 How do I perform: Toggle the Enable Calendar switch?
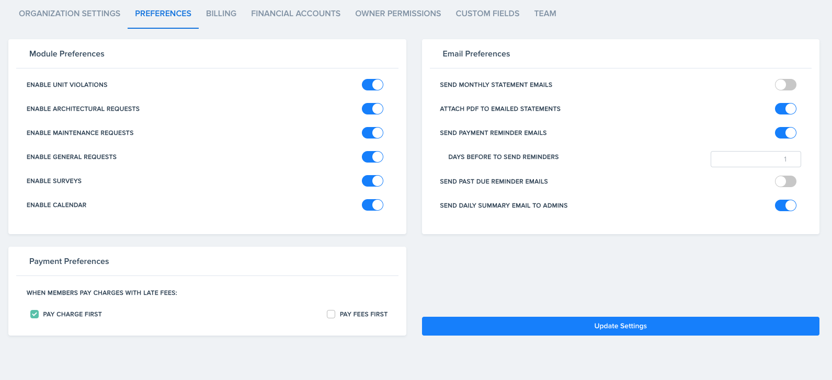click(x=372, y=205)
